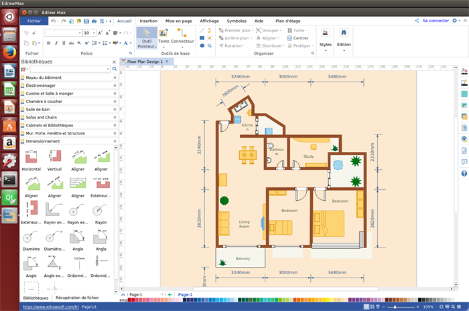Select the Outil Pointeur tool
Screen dimensions: 469x311
(147, 38)
